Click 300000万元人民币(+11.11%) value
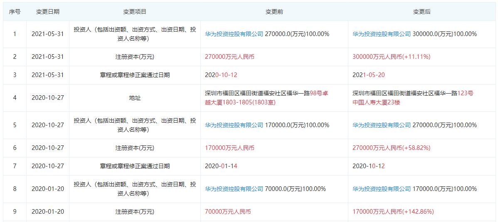The width and height of the screenshot is (498, 222). [x=391, y=57]
